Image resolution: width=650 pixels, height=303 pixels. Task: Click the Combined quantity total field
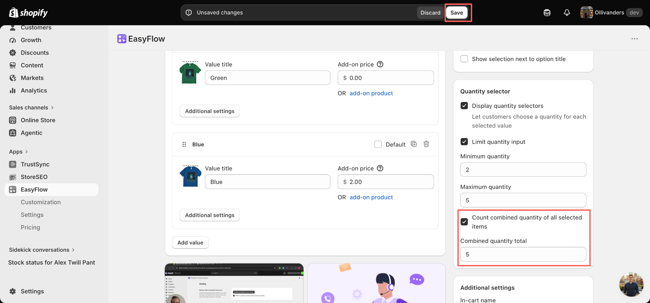coord(523,254)
